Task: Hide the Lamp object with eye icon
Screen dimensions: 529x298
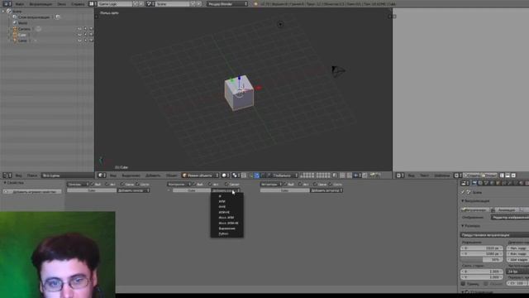Action: [x=79, y=41]
